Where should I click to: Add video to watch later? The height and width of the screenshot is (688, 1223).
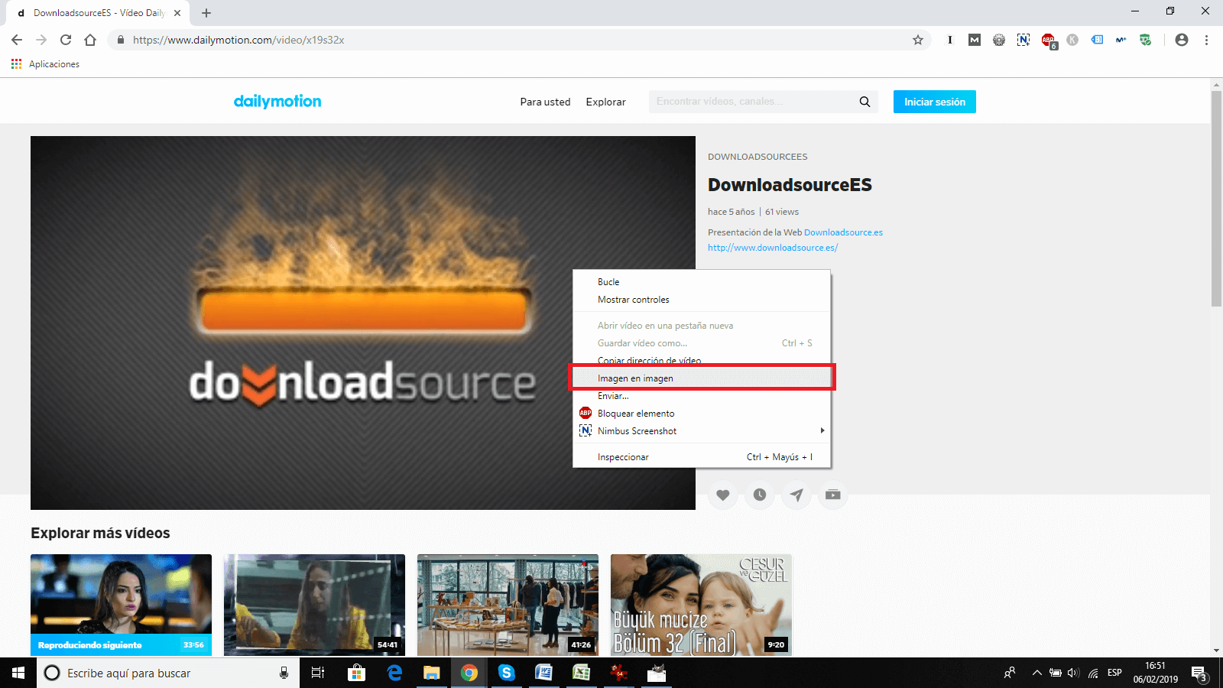pyautogui.click(x=760, y=495)
